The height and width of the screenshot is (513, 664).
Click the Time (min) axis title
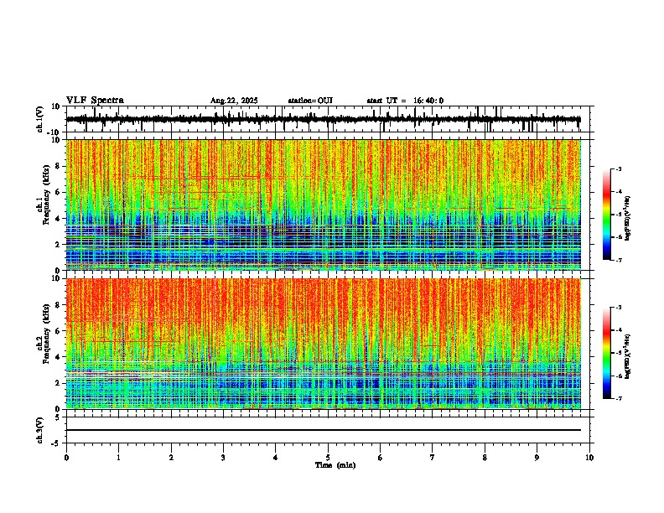point(335,465)
